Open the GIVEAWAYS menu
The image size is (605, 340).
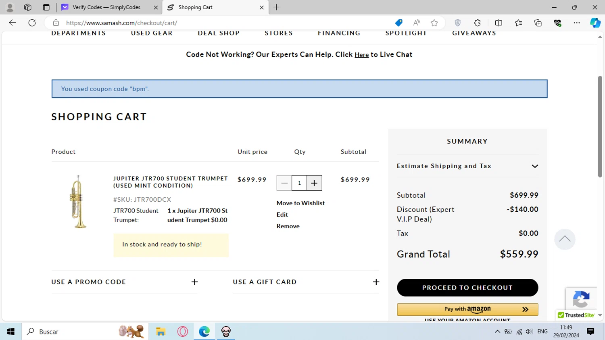(x=474, y=33)
